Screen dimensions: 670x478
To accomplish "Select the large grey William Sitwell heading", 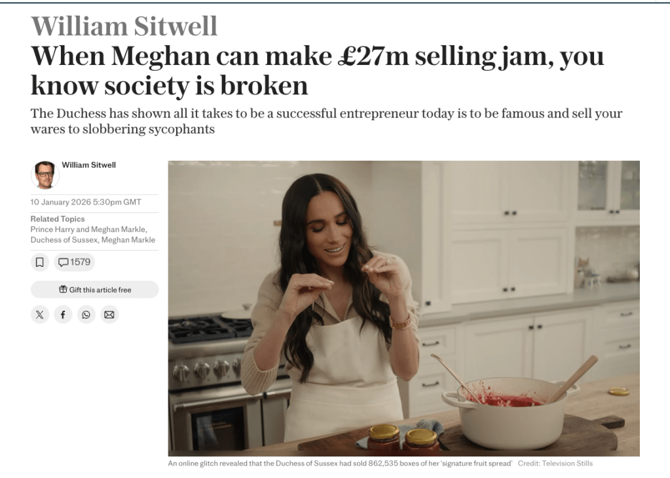I will point(124,26).
